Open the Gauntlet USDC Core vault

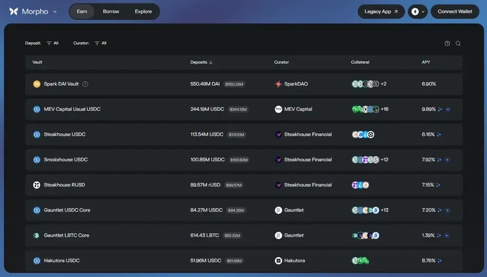click(244, 210)
